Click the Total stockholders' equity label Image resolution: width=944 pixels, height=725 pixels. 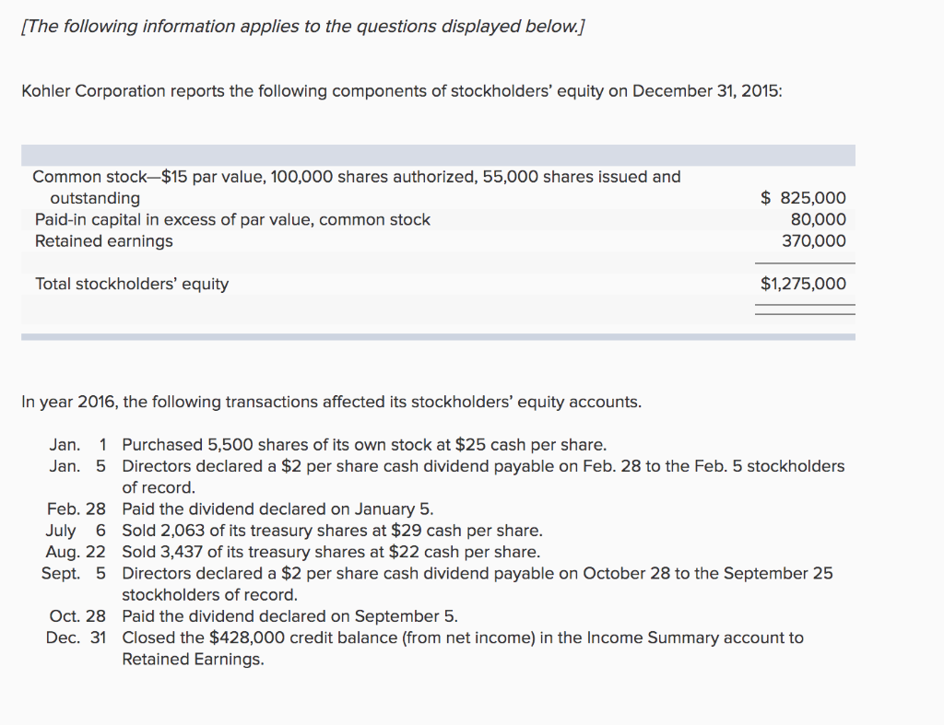coord(132,284)
